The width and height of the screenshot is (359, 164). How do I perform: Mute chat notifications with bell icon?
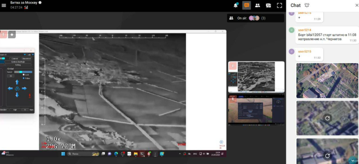tap(307, 5)
